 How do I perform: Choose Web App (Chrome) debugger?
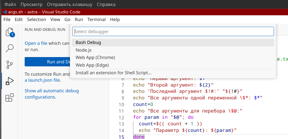coord(173,57)
